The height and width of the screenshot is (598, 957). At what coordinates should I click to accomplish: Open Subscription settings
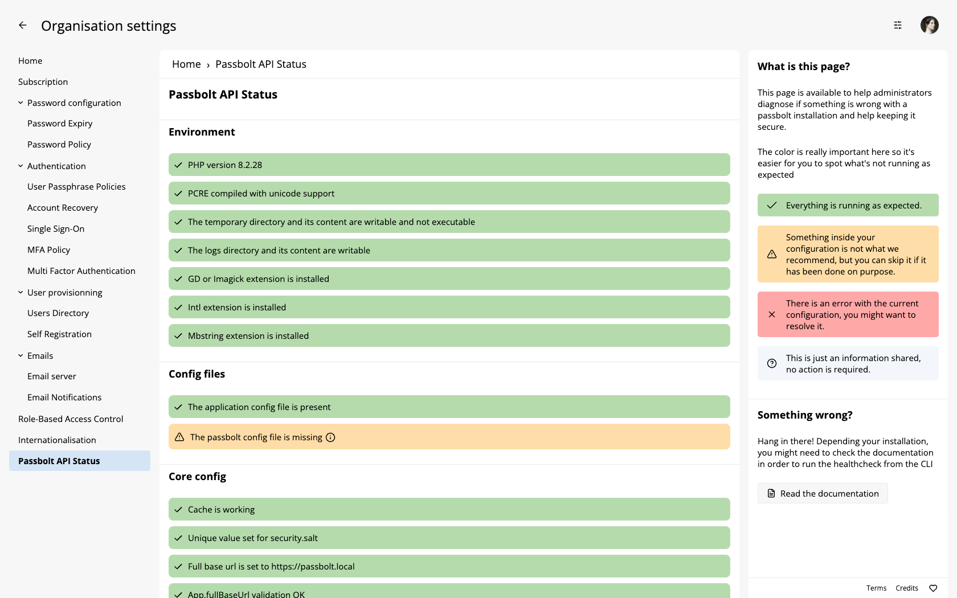pyautogui.click(x=43, y=82)
